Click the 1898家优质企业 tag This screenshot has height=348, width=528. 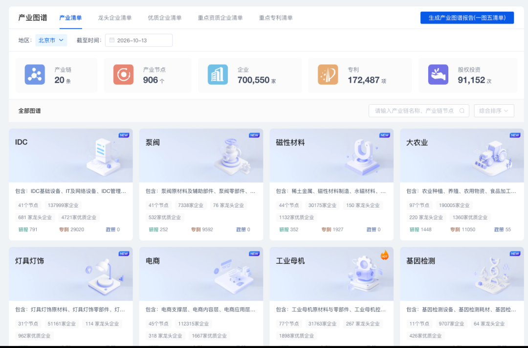point(296,336)
